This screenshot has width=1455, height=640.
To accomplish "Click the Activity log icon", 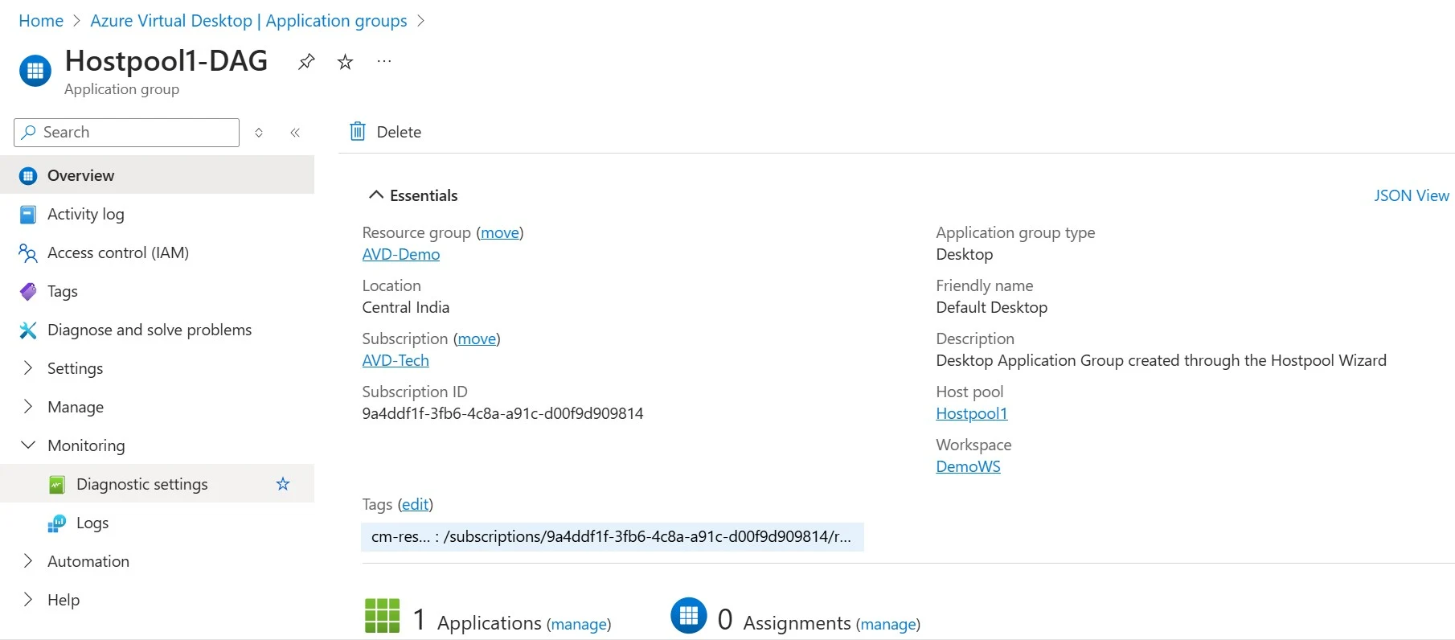I will 28,215.
